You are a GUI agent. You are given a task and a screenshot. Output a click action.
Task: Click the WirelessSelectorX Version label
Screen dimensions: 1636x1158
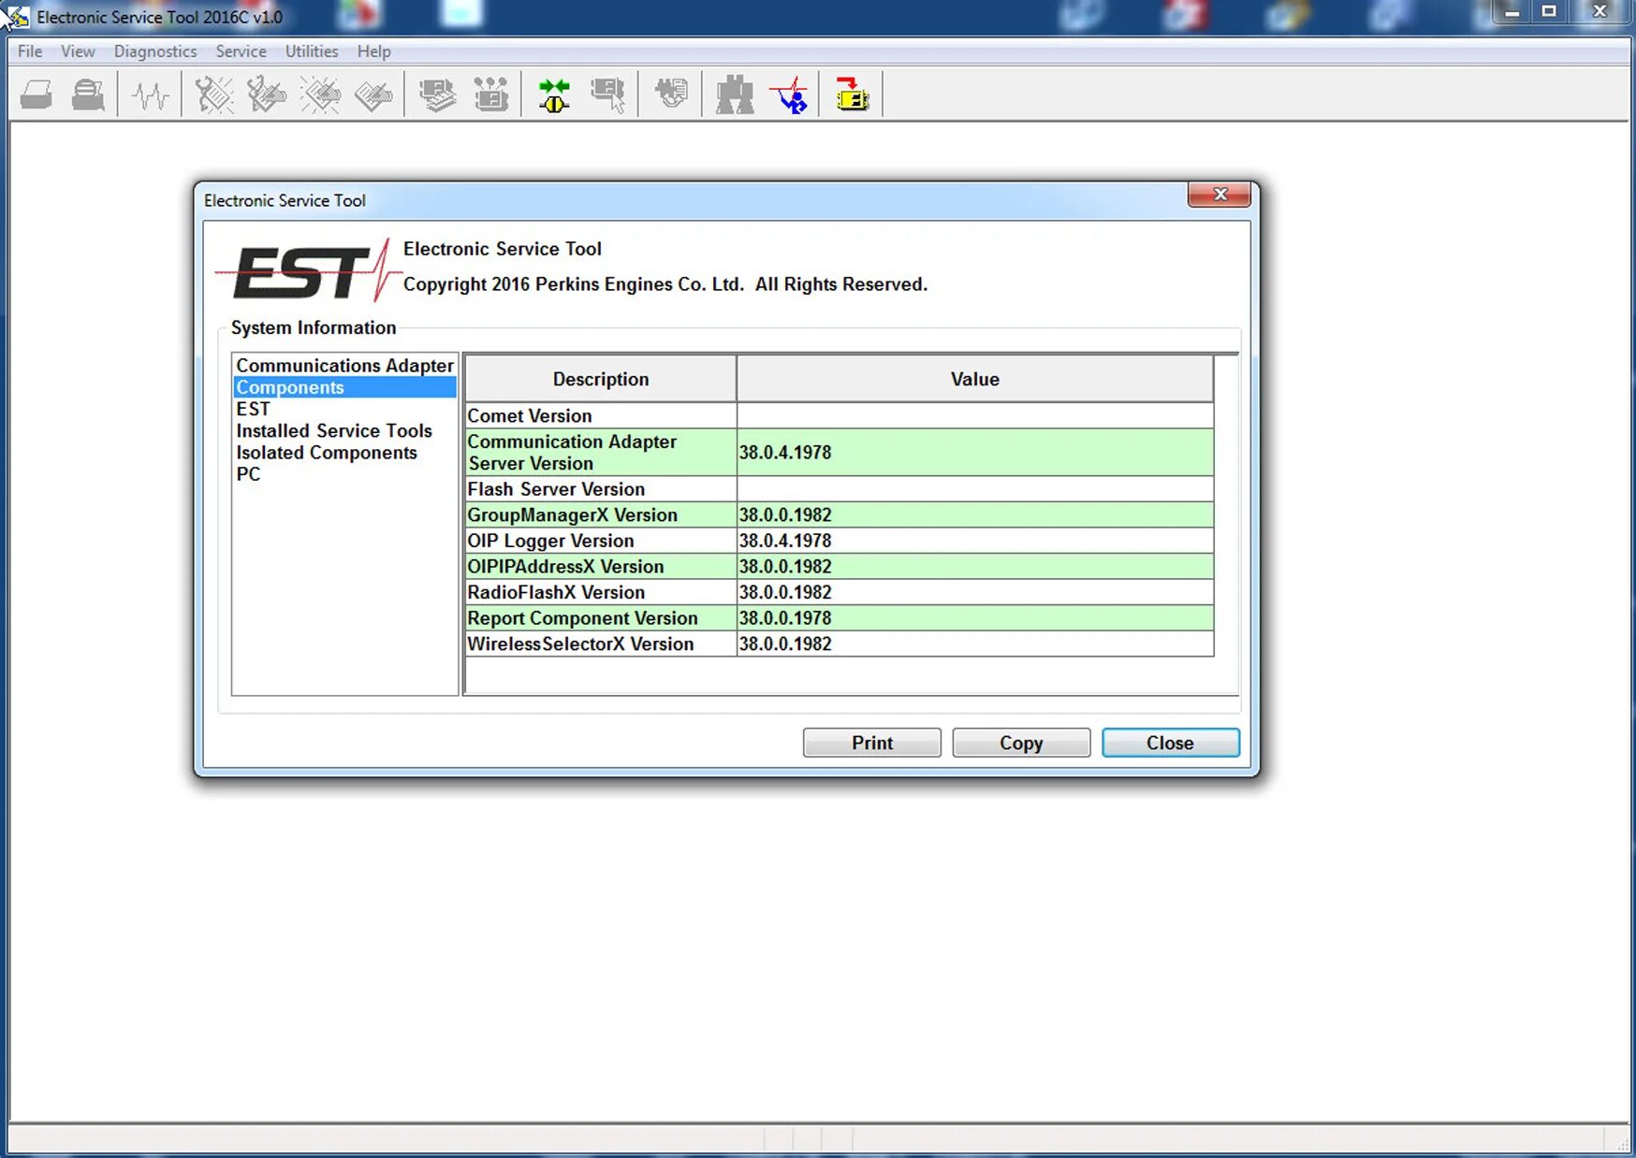(x=580, y=644)
